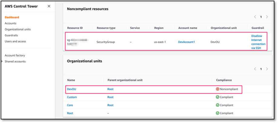
Task: Click the Resource type column header
Action: tap(106, 28)
